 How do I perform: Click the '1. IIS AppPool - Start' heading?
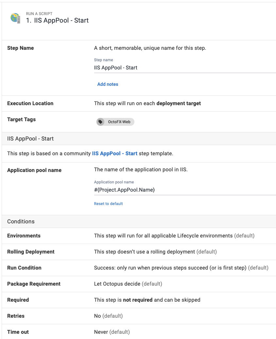(57, 20)
